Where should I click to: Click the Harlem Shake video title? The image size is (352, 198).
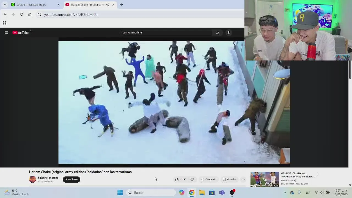pyautogui.click(x=80, y=172)
